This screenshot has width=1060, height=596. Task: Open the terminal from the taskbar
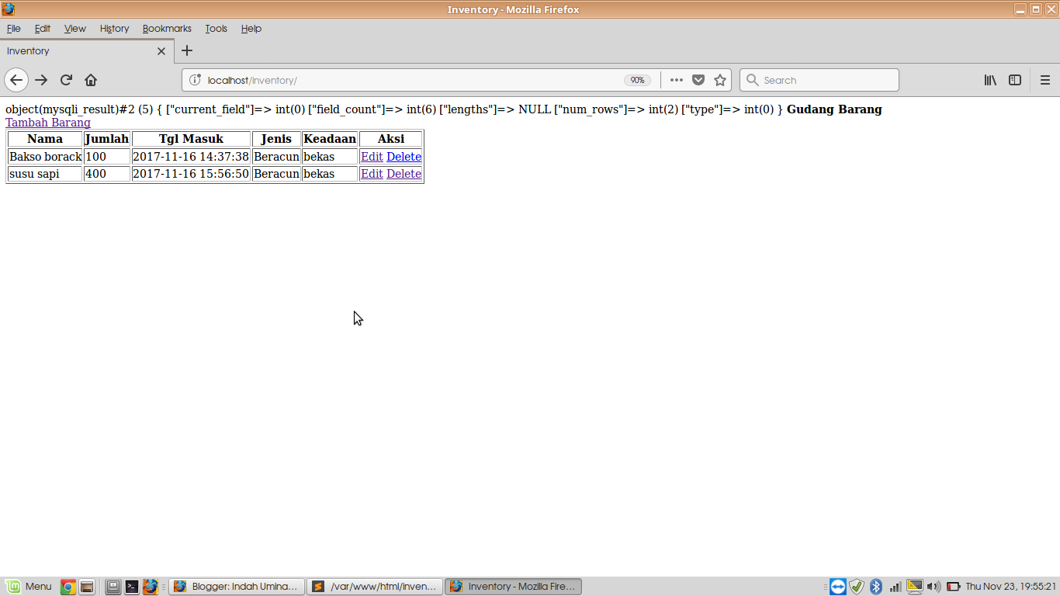point(133,586)
